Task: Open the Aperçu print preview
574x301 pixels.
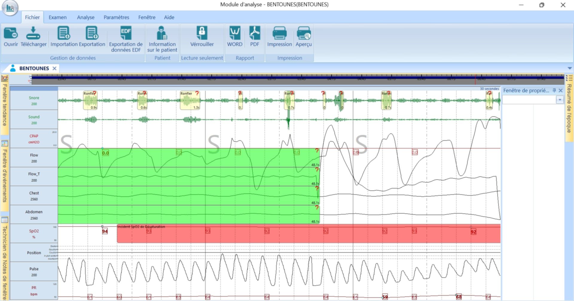Action: (303, 33)
